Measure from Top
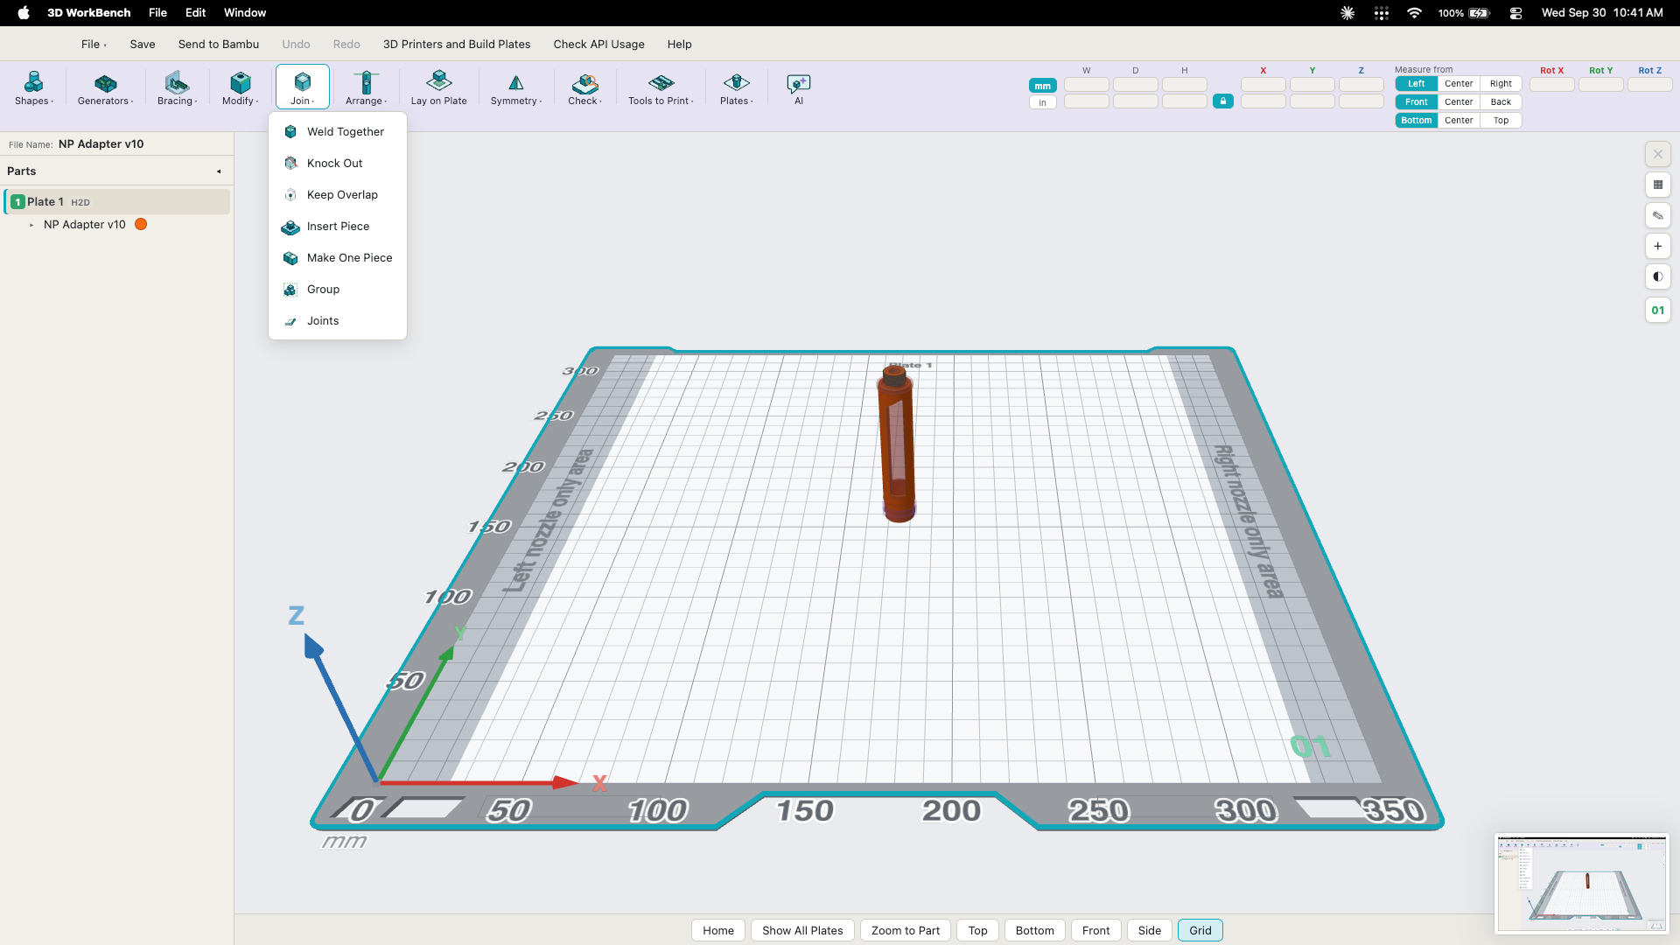1680x945 pixels. (1501, 121)
